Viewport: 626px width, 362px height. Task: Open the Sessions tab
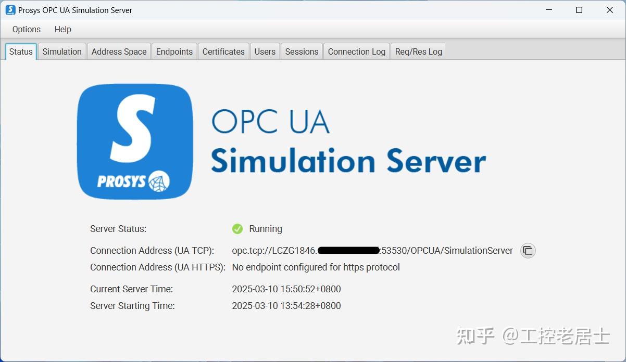pos(301,51)
